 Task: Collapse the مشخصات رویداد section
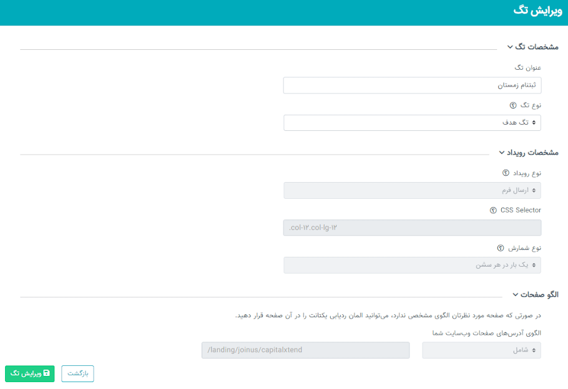[x=529, y=152]
